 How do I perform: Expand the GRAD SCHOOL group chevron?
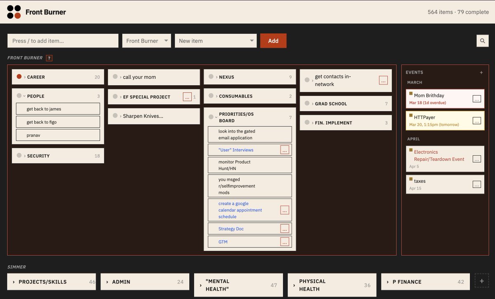click(313, 104)
